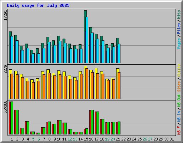Click the green weekend day label 19
This screenshot has width=183, height=143.
coord(107,139)
